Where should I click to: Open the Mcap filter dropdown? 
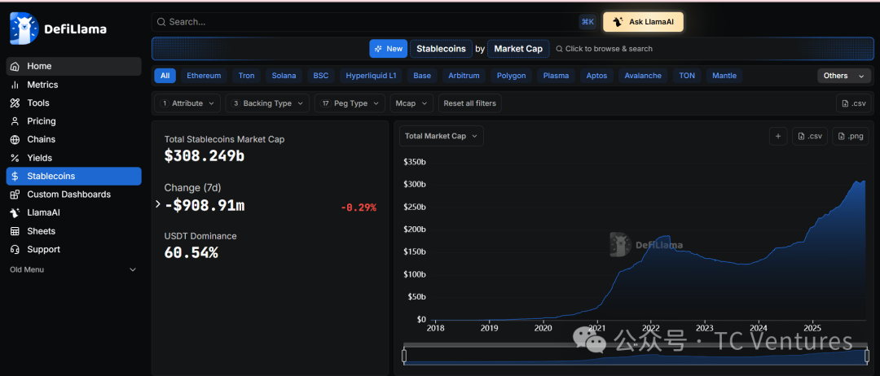[x=412, y=103]
